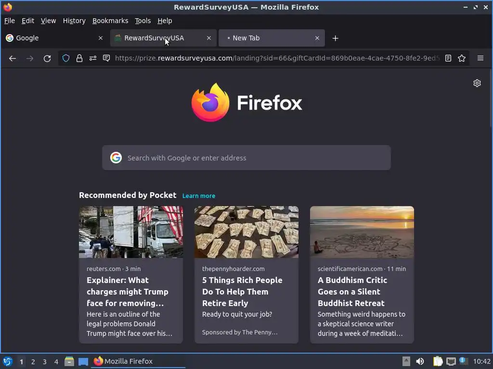This screenshot has height=369, width=493.
Task: Bookmark this page with the star icon
Action: [x=462, y=58]
